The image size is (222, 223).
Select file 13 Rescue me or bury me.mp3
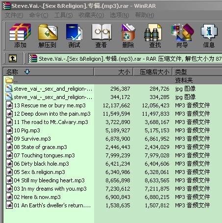coord(49,105)
